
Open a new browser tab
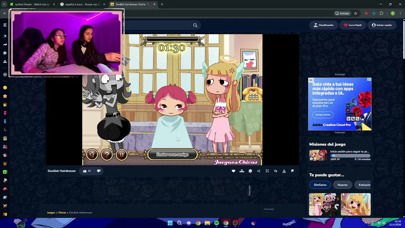[x=162, y=4]
